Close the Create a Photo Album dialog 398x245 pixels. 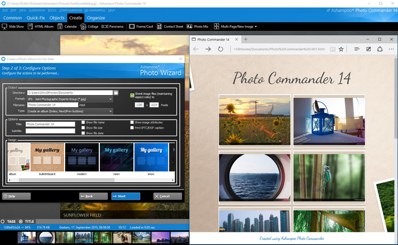click(181, 59)
